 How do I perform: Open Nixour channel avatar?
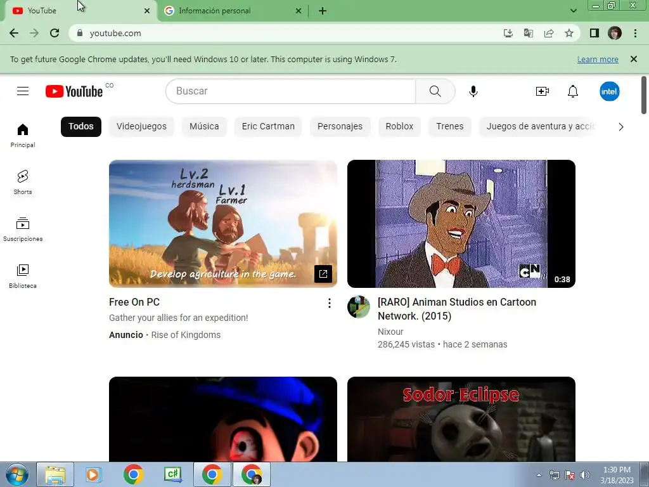[x=359, y=307]
